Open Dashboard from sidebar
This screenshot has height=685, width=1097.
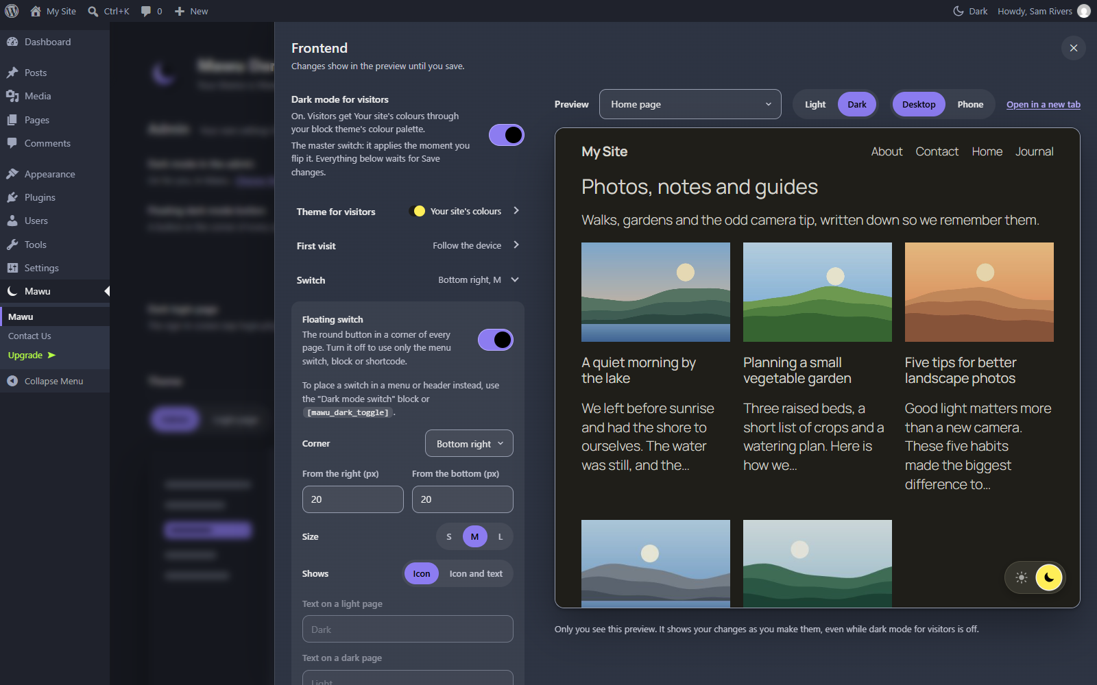tap(55, 42)
